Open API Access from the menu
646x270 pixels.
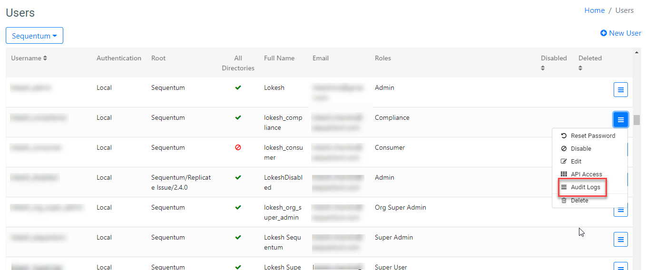tap(586, 174)
